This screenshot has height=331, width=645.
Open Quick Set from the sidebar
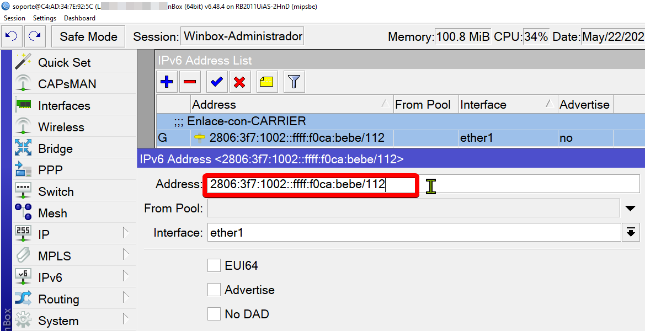click(64, 62)
